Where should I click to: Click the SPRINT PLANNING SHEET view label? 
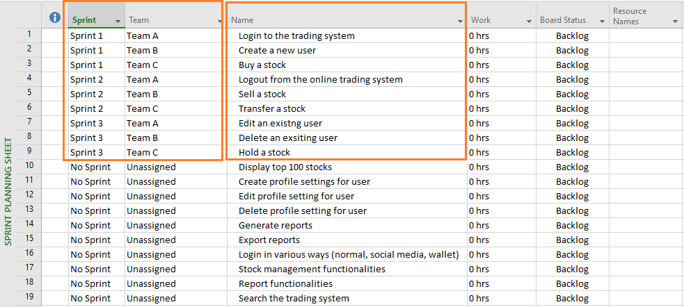tap(8, 192)
